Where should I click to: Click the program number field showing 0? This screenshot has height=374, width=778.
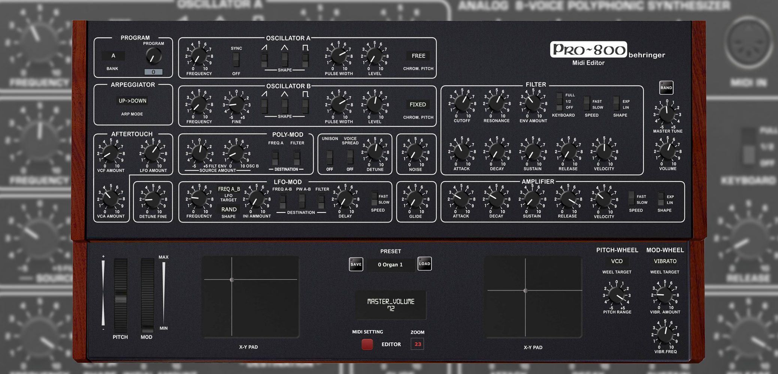(153, 72)
